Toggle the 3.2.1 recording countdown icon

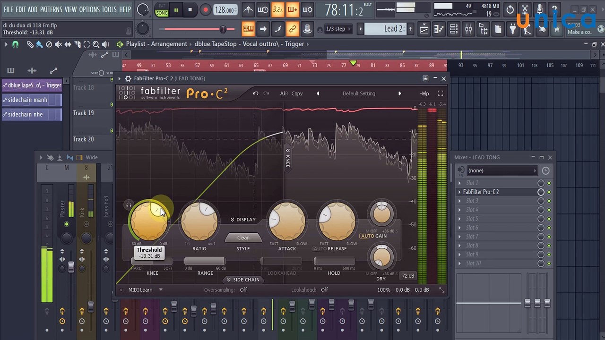[277, 9]
